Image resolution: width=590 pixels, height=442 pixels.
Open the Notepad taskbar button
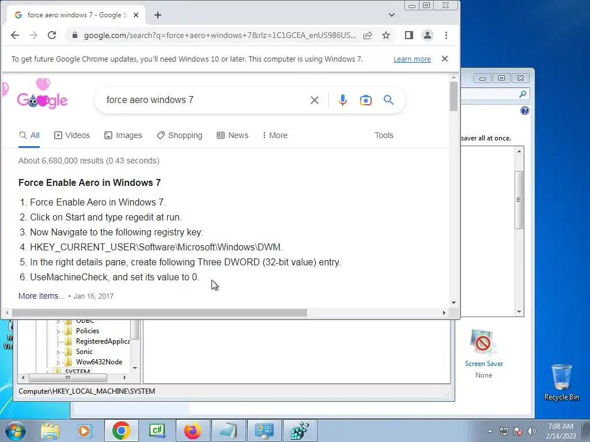pyautogui.click(x=228, y=430)
